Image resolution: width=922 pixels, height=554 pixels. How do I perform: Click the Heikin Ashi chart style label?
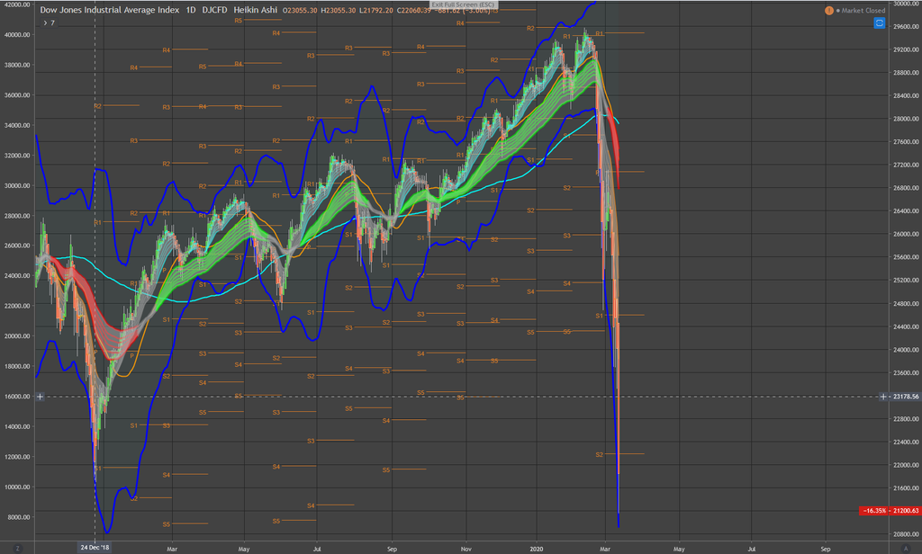255,10
